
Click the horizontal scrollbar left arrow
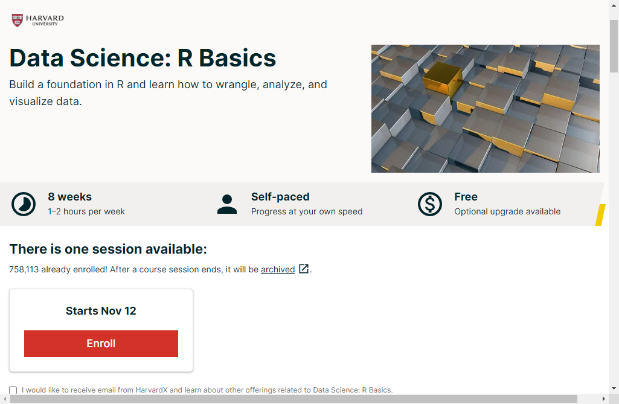5,399
